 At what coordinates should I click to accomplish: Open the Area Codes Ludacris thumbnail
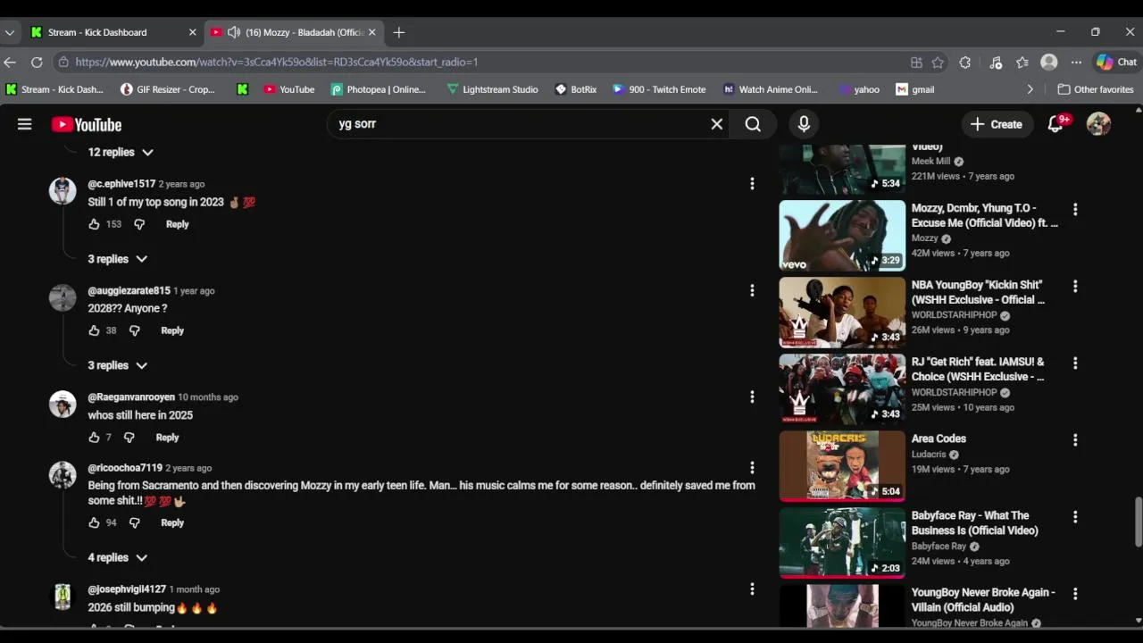click(842, 465)
